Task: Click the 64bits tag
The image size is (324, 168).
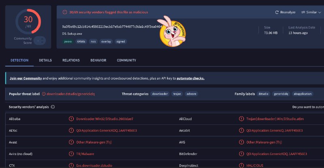Action: [81, 42]
